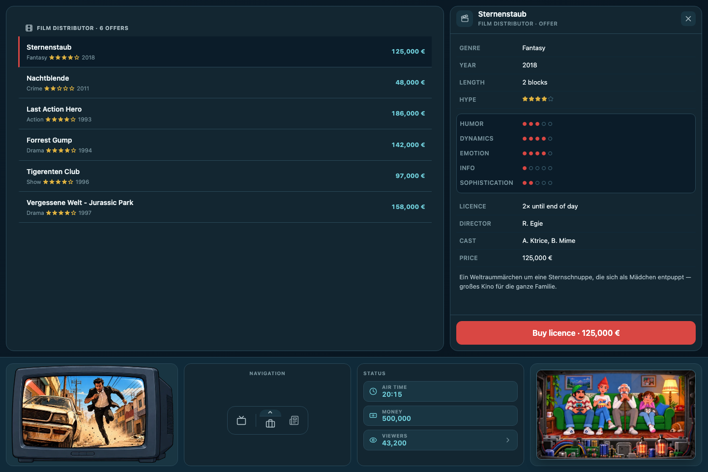The width and height of the screenshot is (708, 472).
Task: Click the genre value Fantasy in details
Action: coord(534,48)
